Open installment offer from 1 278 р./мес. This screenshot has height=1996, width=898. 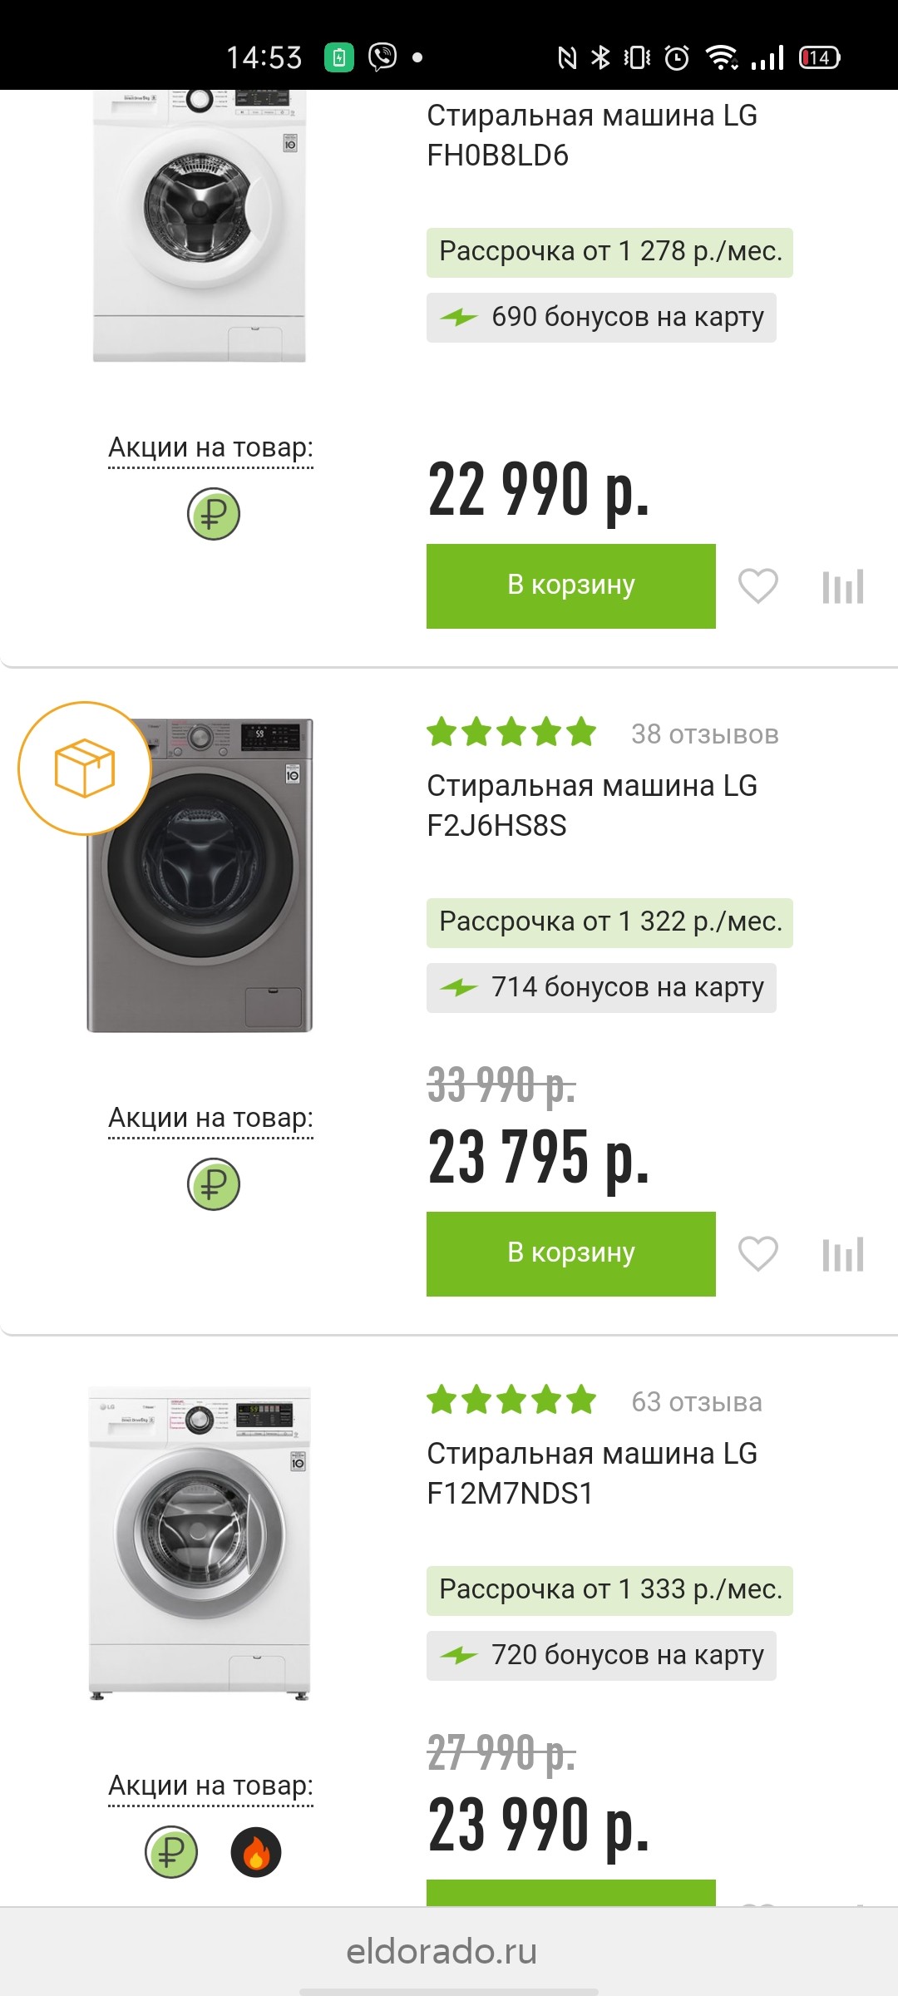[x=609, y=252]
